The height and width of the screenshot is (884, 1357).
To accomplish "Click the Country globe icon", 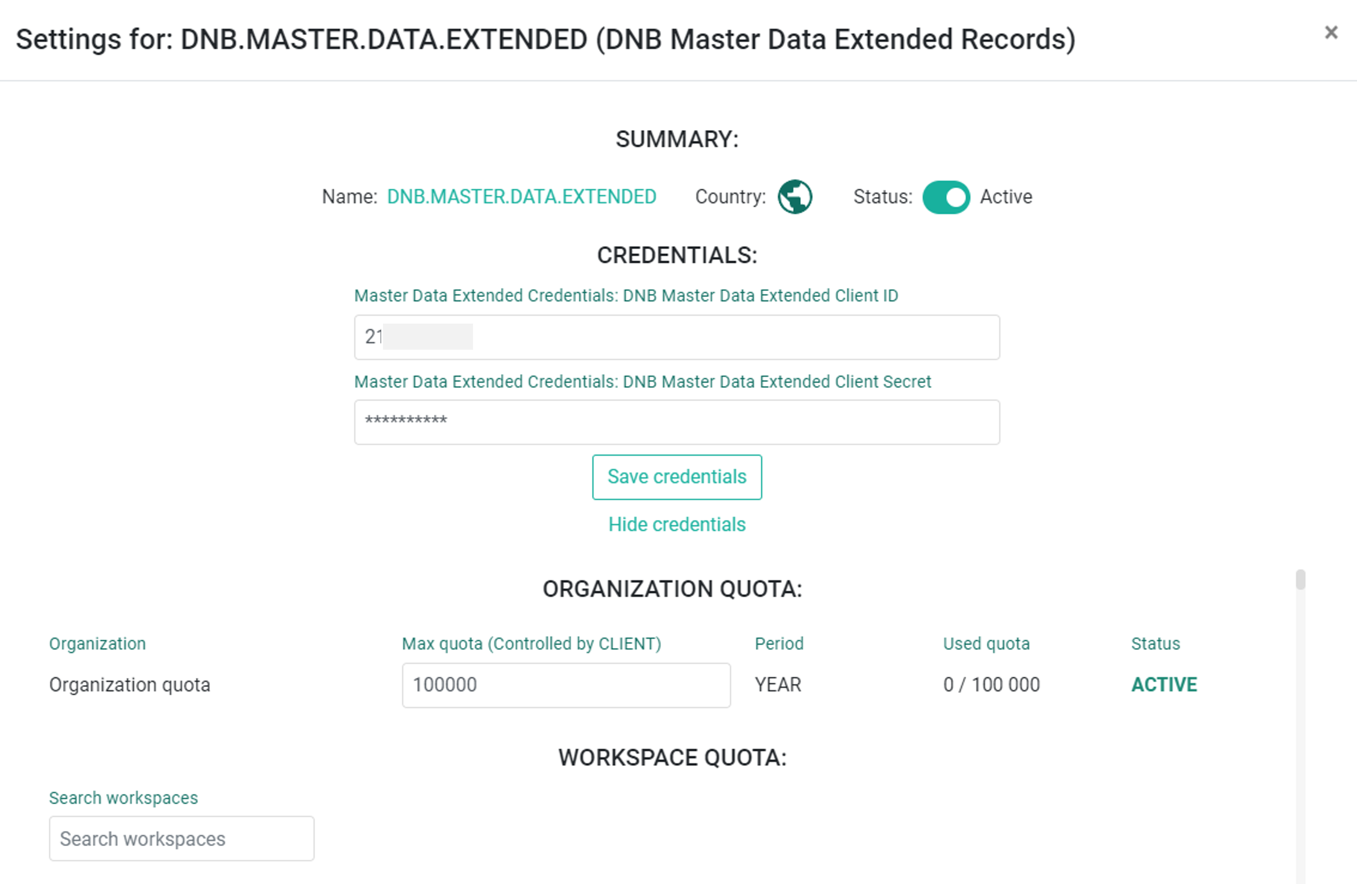I will pyautogui.click(x=795, y=197).
